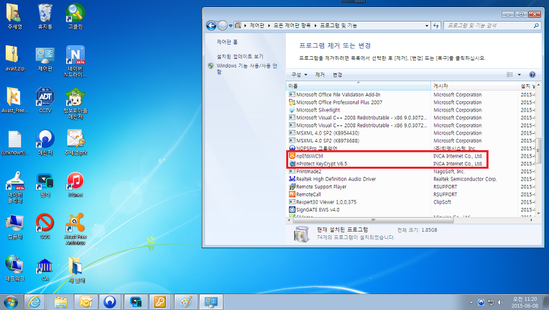
Task: Open the Network desktop icon
Action: click(14, 269)
